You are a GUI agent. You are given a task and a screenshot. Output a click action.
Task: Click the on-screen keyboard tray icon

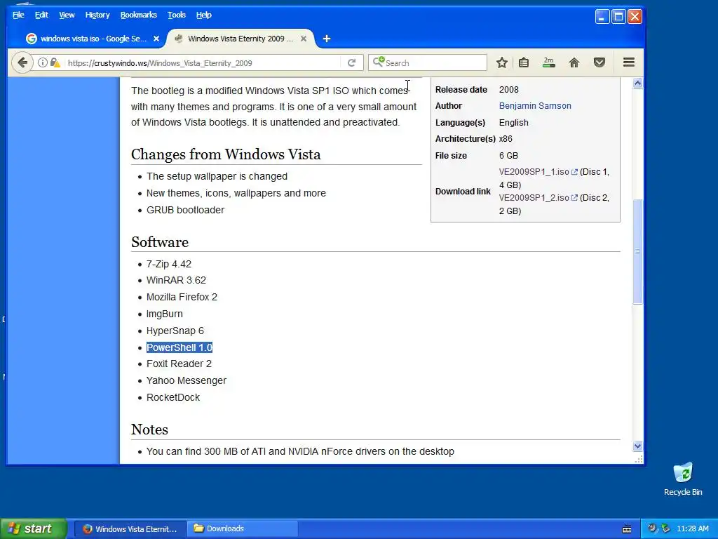click(x=627, y=529)
